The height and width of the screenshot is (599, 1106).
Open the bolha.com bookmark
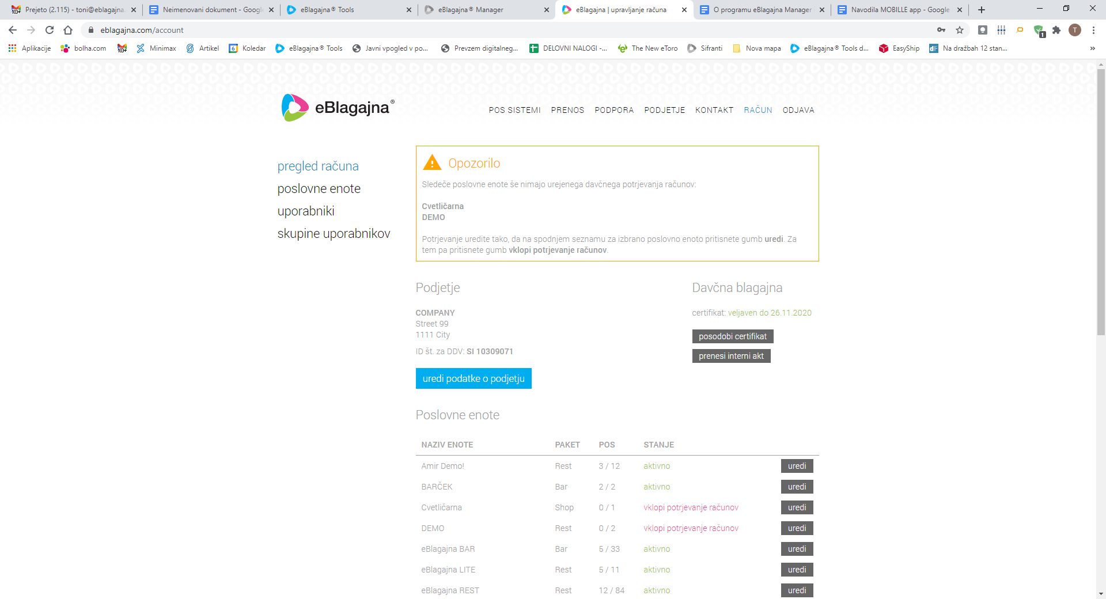84,48
